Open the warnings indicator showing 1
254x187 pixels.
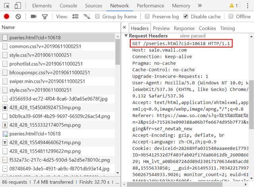pyautogui.click(x=234, y=6)
